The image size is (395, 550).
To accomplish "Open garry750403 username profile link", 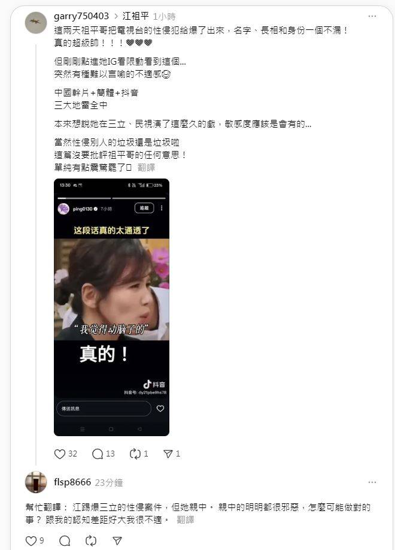I will point(81,16).
